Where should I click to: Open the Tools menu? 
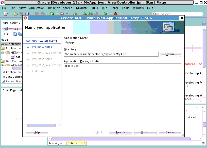pos(125,8)
